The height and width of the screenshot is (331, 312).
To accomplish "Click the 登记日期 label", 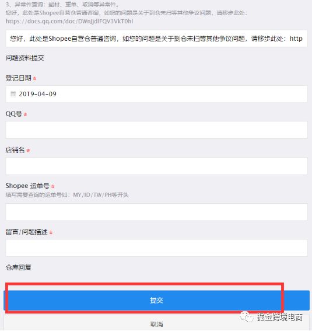I will (18, 78).
